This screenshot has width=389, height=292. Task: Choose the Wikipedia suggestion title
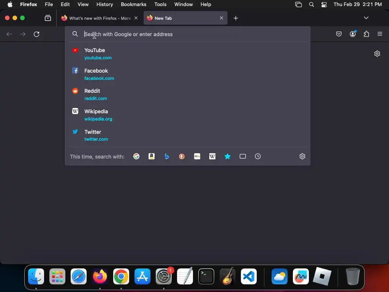[96, 111]
